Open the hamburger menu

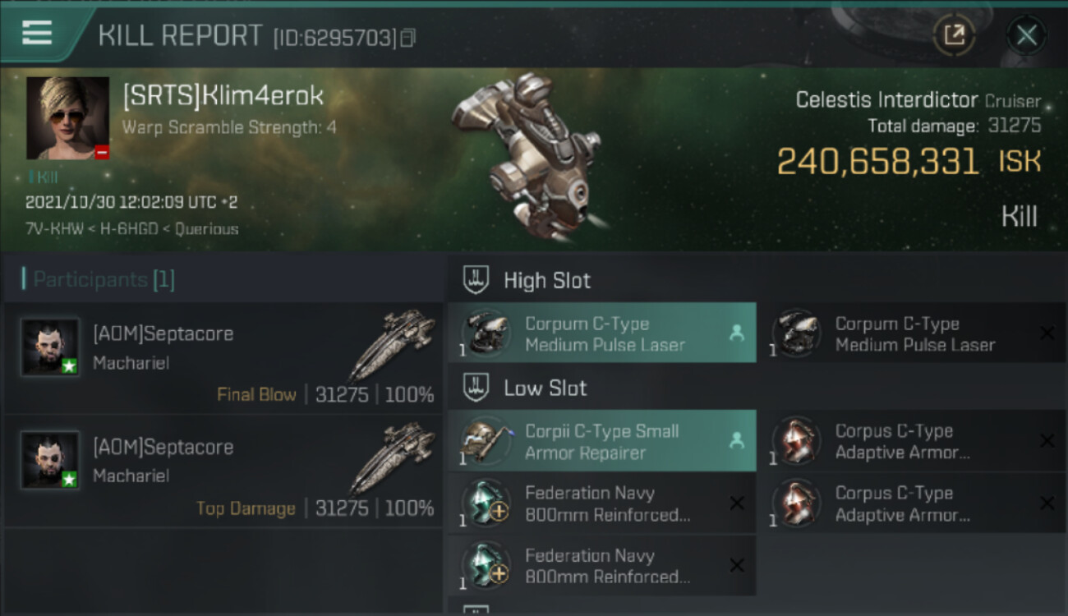click(x=37, y=33)
